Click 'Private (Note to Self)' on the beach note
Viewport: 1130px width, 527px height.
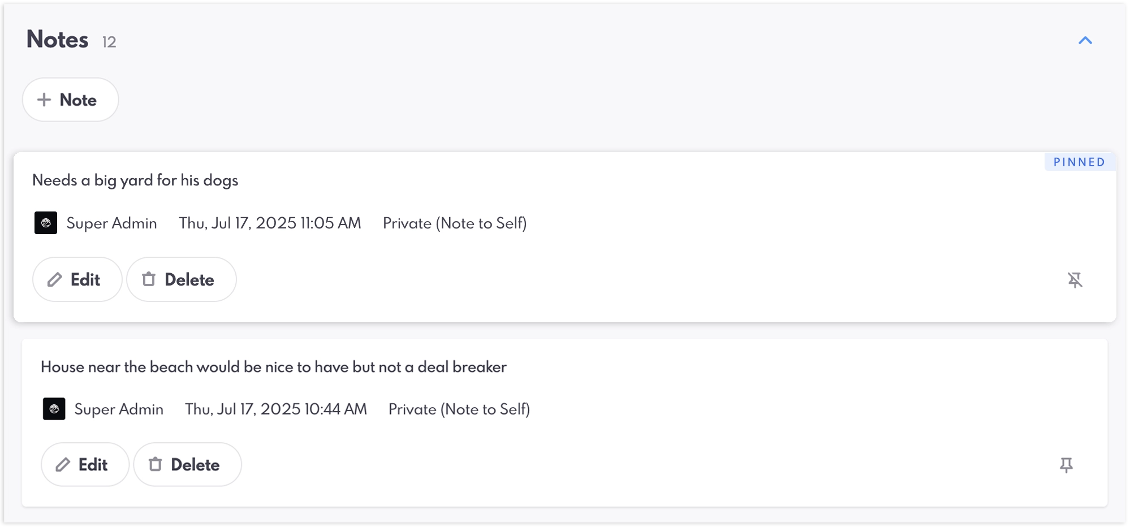click(459, 409)
